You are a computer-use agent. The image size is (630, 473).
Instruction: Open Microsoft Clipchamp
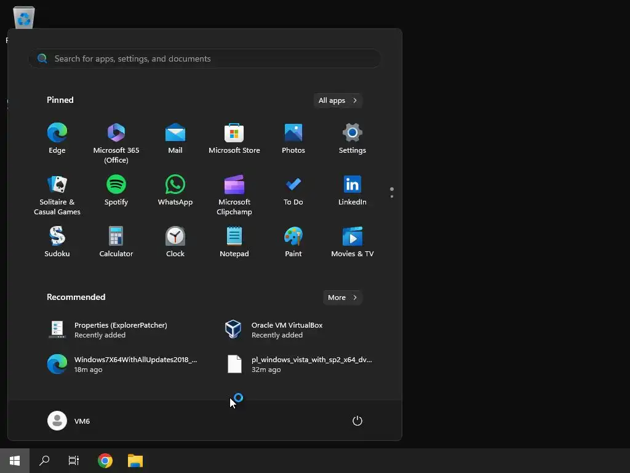coord(234,195)
